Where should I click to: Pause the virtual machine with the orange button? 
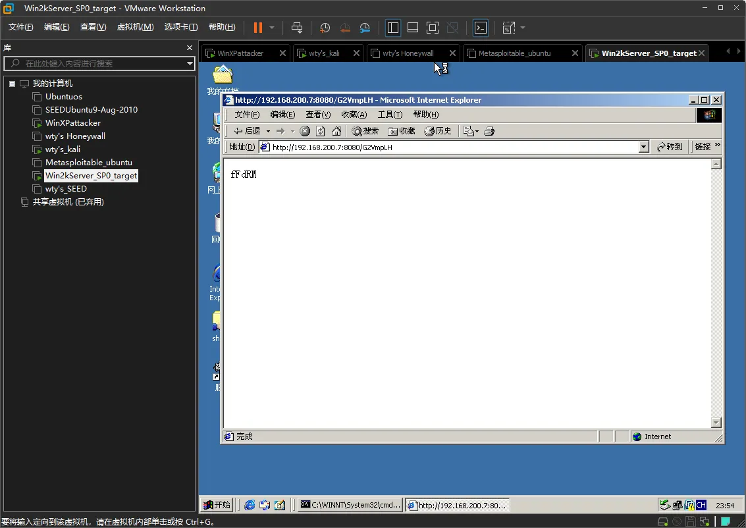coord(258,28)
